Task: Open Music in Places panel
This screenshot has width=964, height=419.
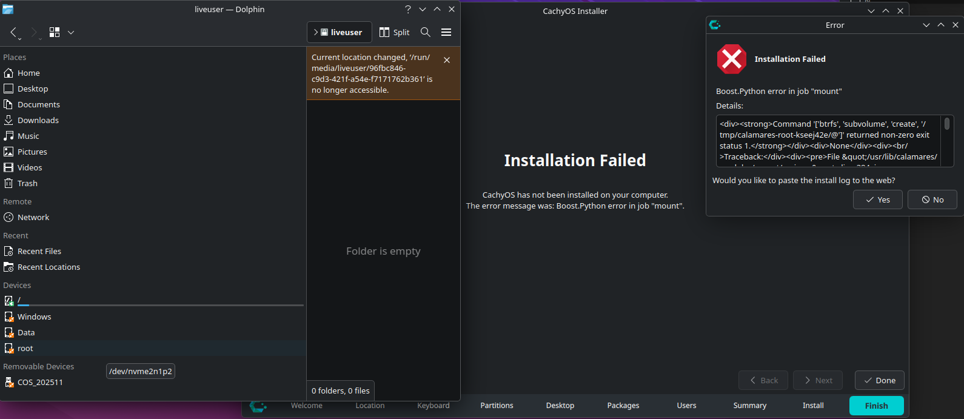Action: (x=153, y=136)
